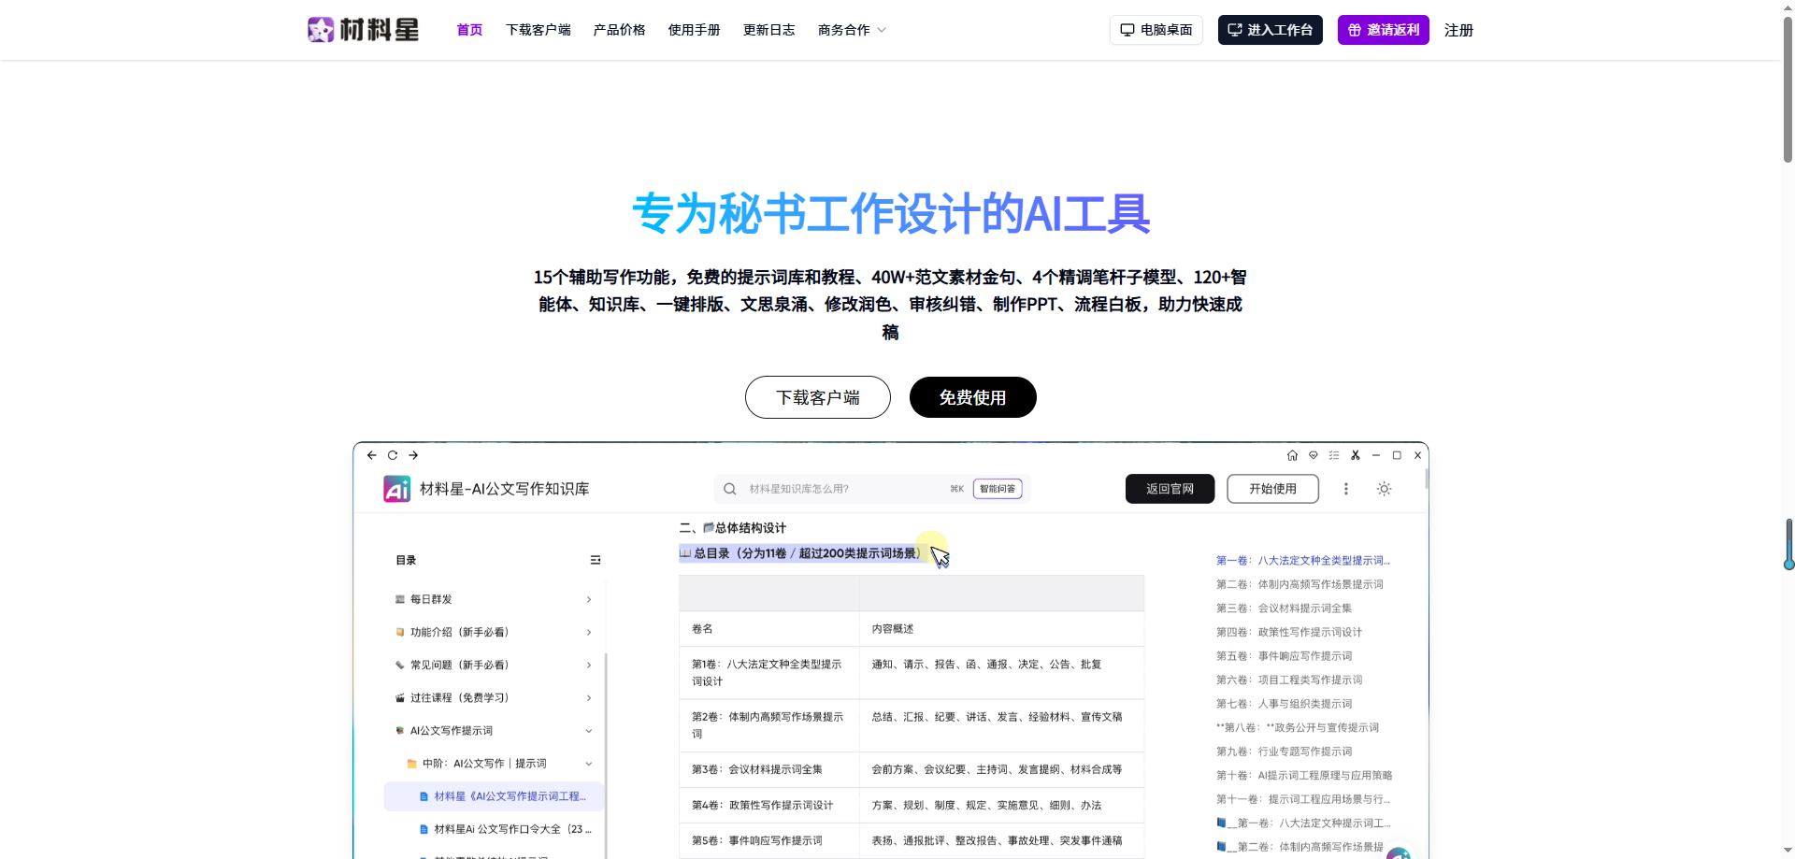Collapse the AI公文写作提示词 chevron
The width and height of the screenshot is (1795, 859).
tap(589, 731)
